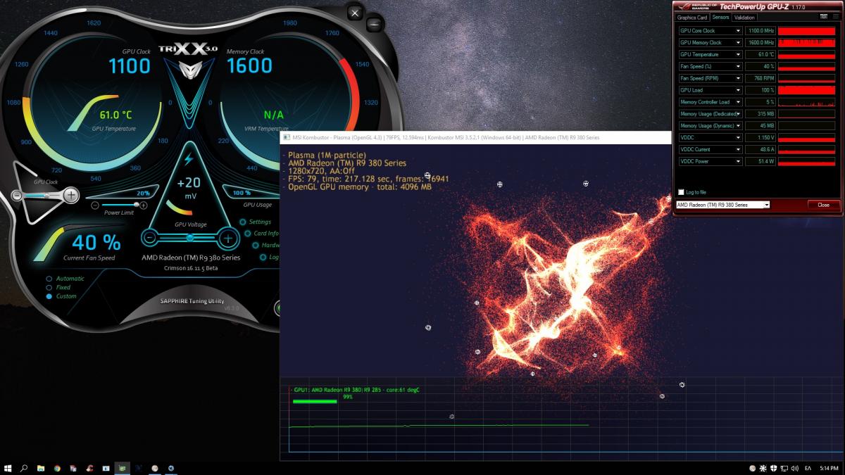Click the Close button in GPU-Z
Screen dimensions: 845x475
tap(823, 205)
